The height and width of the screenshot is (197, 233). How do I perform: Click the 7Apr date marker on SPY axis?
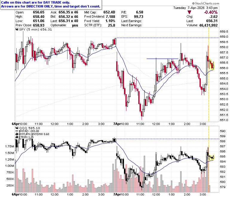(x=116, y=124)
